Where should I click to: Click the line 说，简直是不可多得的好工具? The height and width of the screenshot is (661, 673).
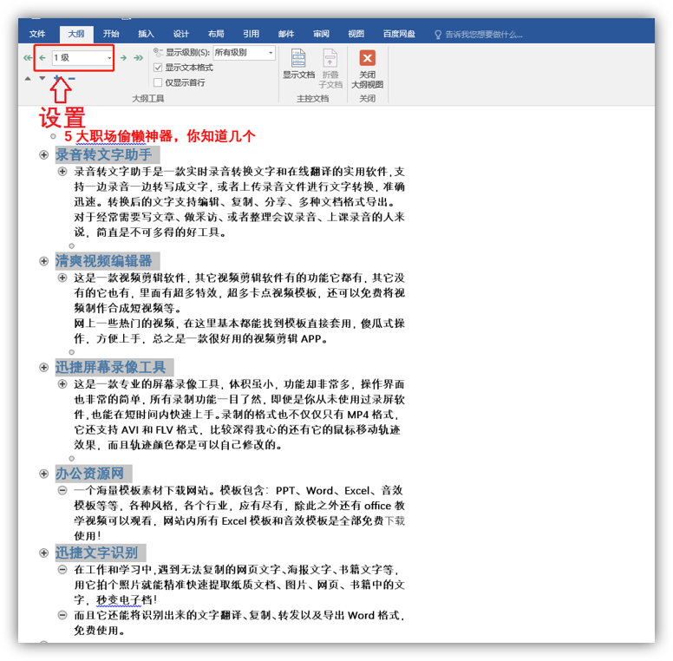(150, 232)
